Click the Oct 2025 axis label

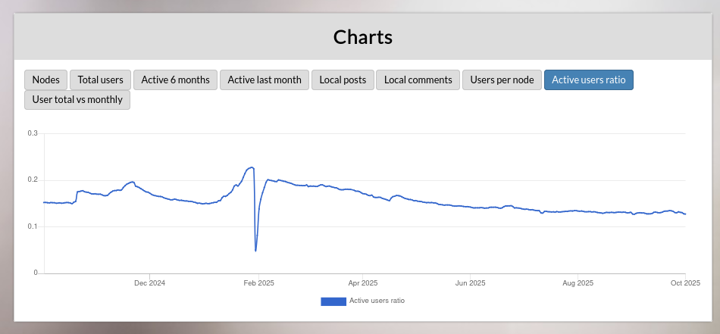685,283
